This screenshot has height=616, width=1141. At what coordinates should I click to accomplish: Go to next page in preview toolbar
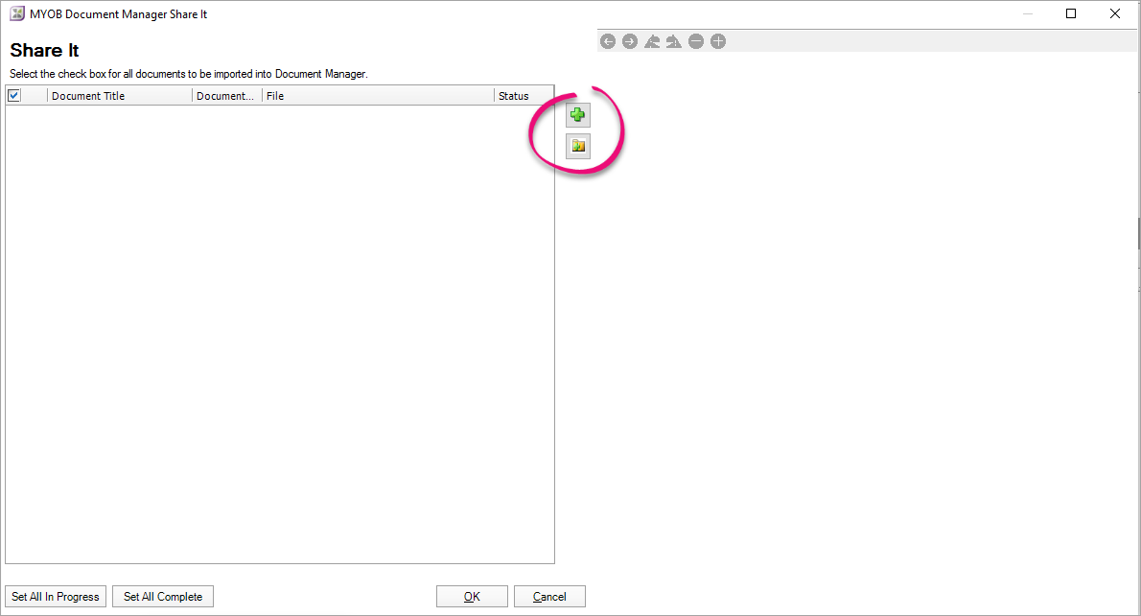tap(629, 41)
